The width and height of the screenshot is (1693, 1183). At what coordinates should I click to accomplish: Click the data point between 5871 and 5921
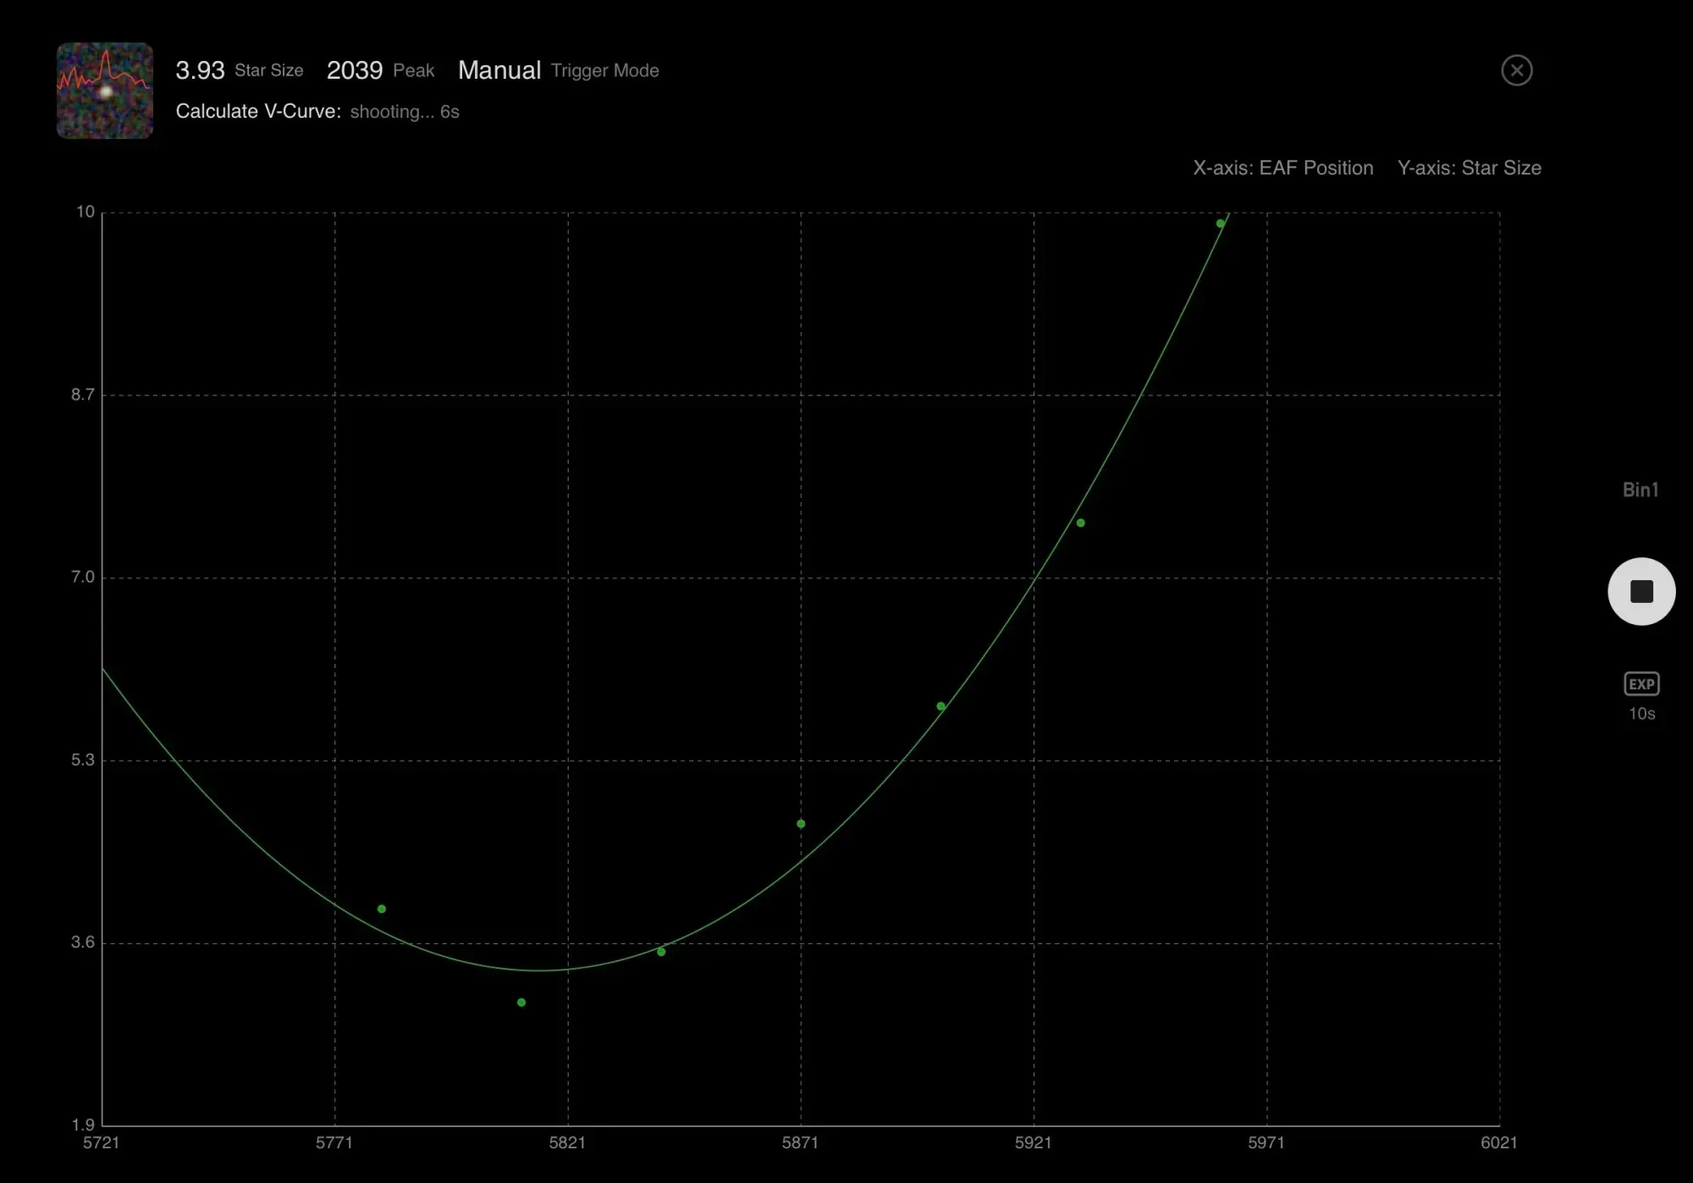click(x=940, y=706)
